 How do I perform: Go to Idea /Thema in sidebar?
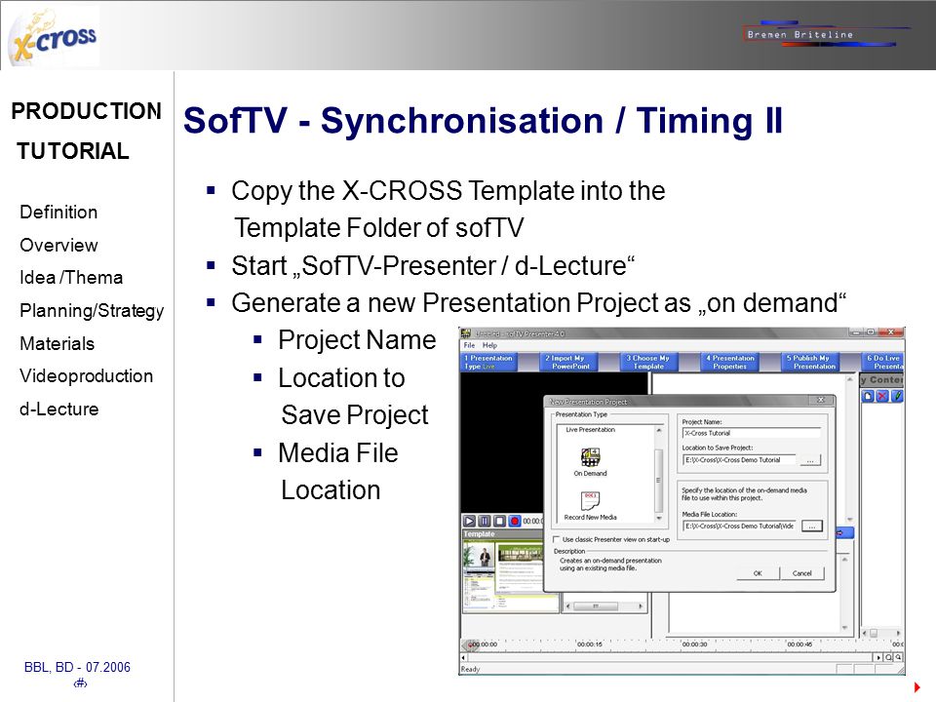[71, 278]
